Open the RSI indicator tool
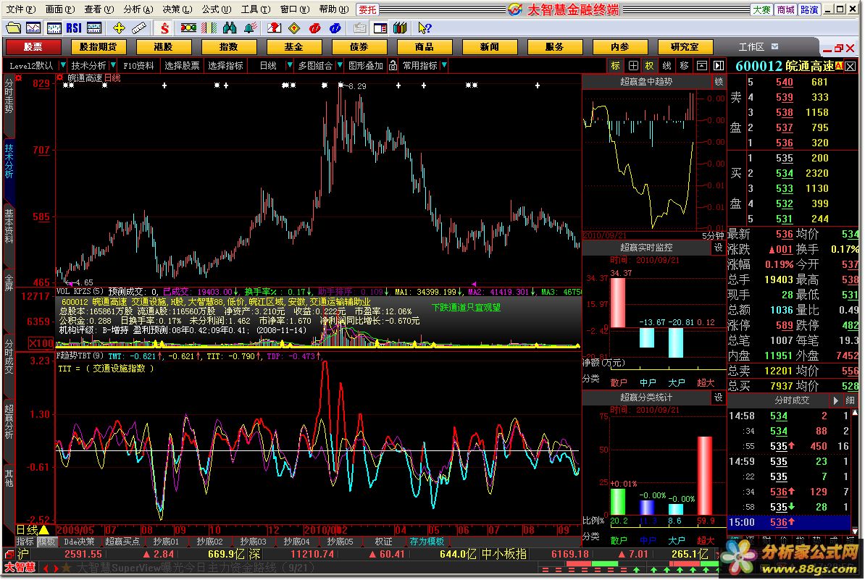The width and height of the screenshot is (865, 580). click(73, 28)
